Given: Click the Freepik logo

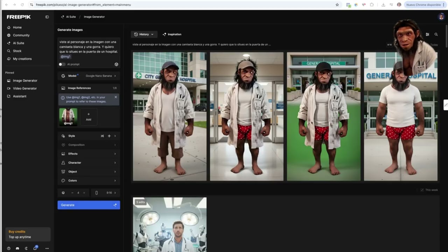Looking at the screenshot, I should (x=19, y=17).
